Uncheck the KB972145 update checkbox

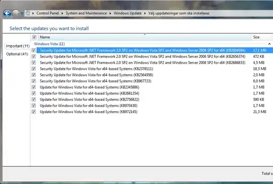tap(34, 112)
